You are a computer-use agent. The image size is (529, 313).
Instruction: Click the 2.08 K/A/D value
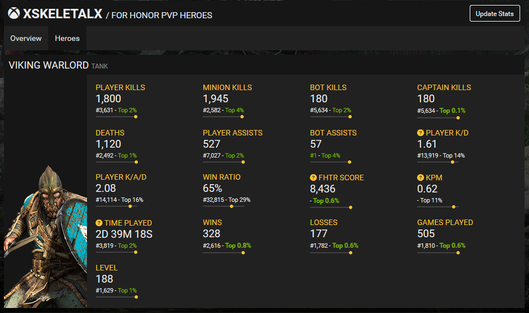tap(106, 189)
